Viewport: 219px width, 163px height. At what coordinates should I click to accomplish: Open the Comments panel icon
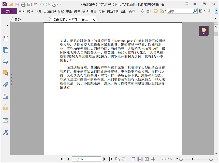click(x=6, y=73)
